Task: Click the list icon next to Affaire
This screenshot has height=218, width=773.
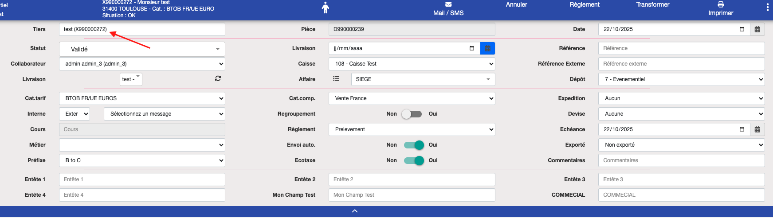Action: tap(336, 78)
